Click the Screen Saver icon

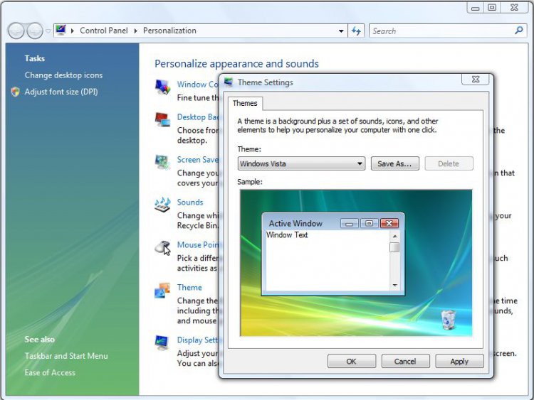tap(163, 162)
